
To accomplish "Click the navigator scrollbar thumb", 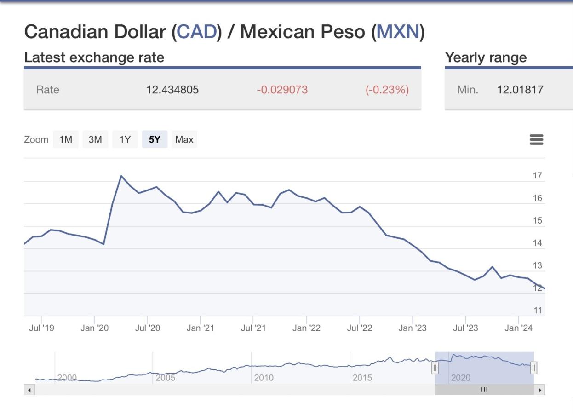I will point(484,390).
